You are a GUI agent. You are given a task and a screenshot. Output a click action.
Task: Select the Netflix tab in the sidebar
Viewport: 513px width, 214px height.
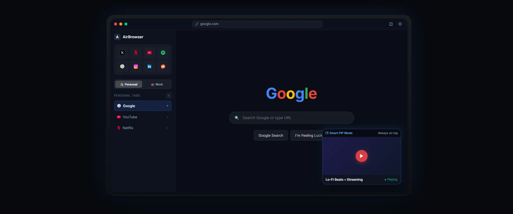coord(143,128)
